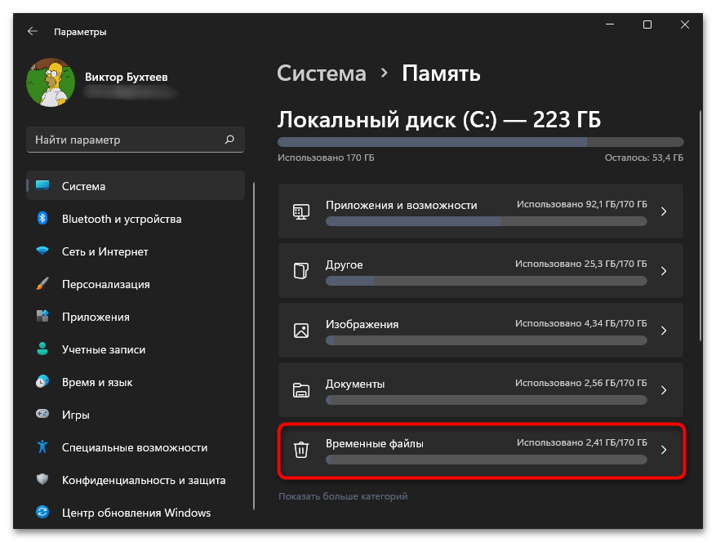This screenshot has width=716, height=542.
Task: Click the search magnifier icon
Action: click(x=229, y=140)
